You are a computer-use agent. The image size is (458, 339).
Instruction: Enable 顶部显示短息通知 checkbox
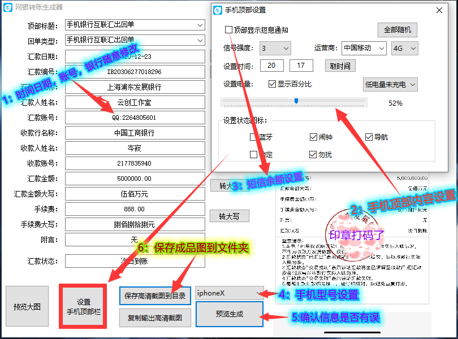(x=228, y=30)
